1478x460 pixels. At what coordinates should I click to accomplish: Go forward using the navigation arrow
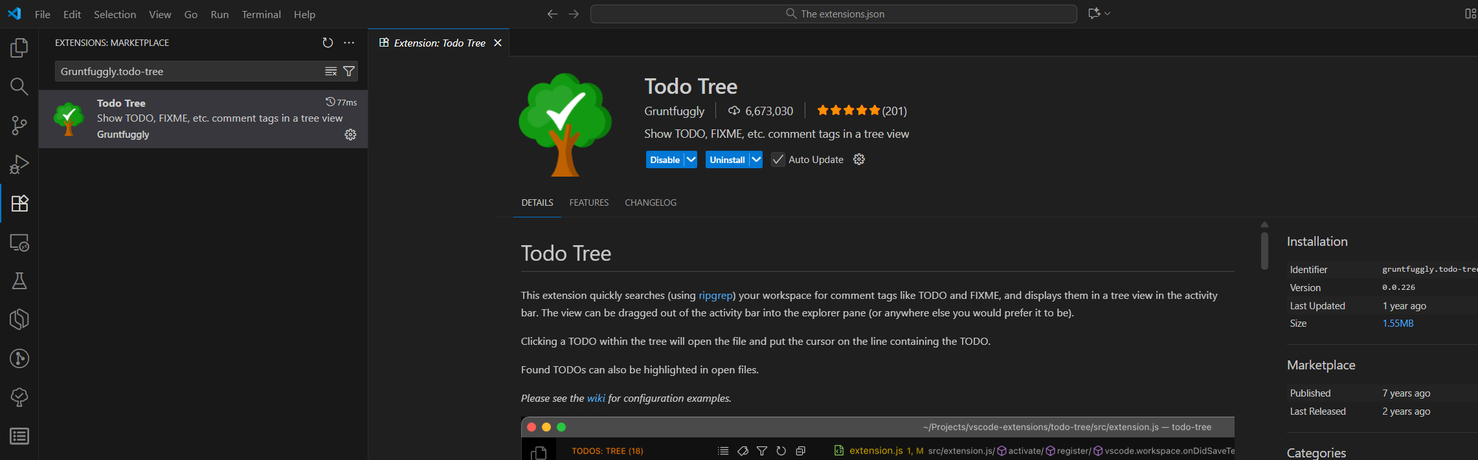[574, 14]
